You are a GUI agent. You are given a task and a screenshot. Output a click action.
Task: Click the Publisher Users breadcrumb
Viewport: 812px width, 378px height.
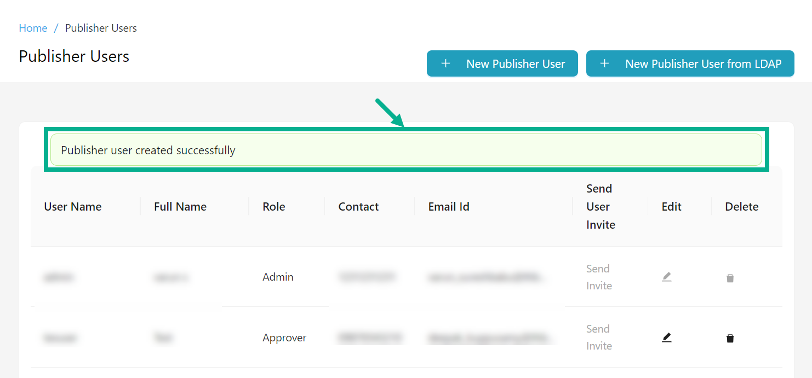pyautogui.click(x=101, y=28)
